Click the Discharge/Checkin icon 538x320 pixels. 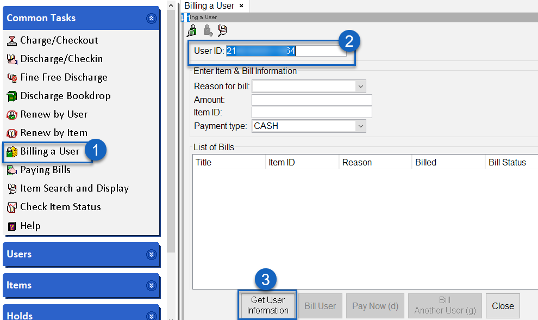12,59
